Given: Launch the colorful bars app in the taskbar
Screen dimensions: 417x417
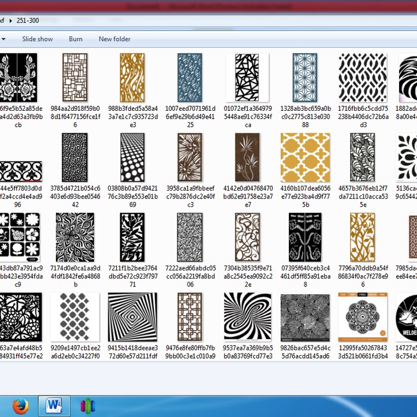Looking at the screenshot, I should tap(88, 406).
